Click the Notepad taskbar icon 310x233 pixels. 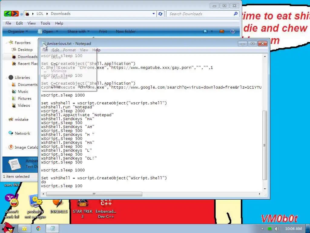click(52, 229)
